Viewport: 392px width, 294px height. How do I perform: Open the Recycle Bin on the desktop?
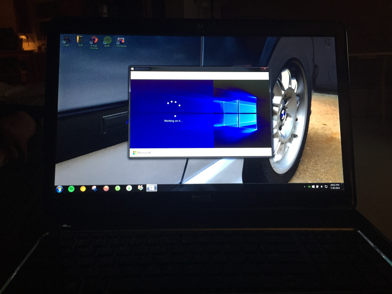pos(327,43)
